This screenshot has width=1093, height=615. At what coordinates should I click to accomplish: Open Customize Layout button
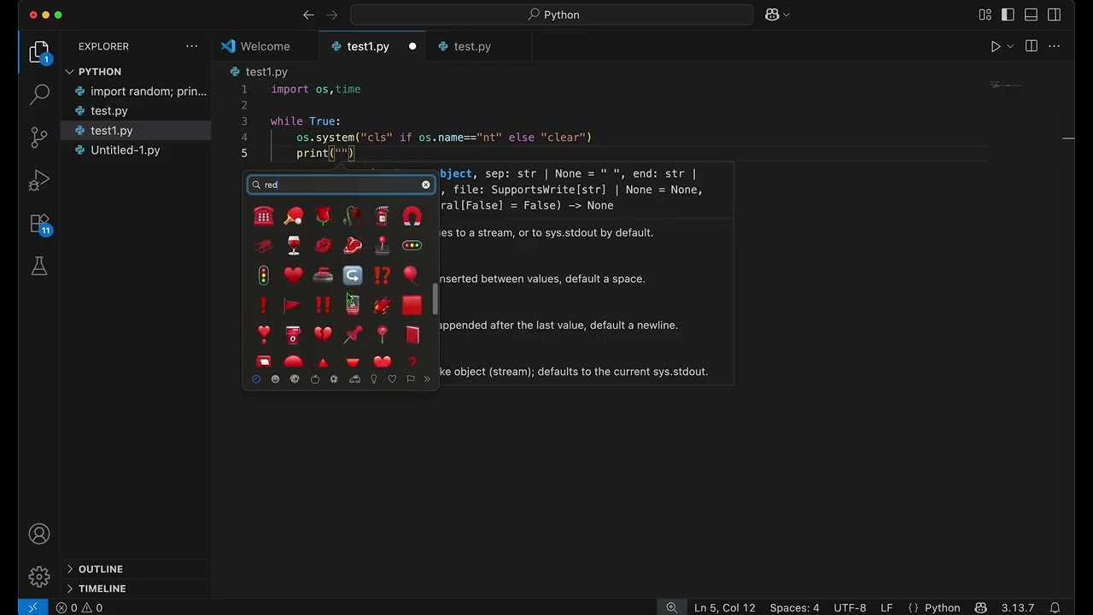point(985,15)
